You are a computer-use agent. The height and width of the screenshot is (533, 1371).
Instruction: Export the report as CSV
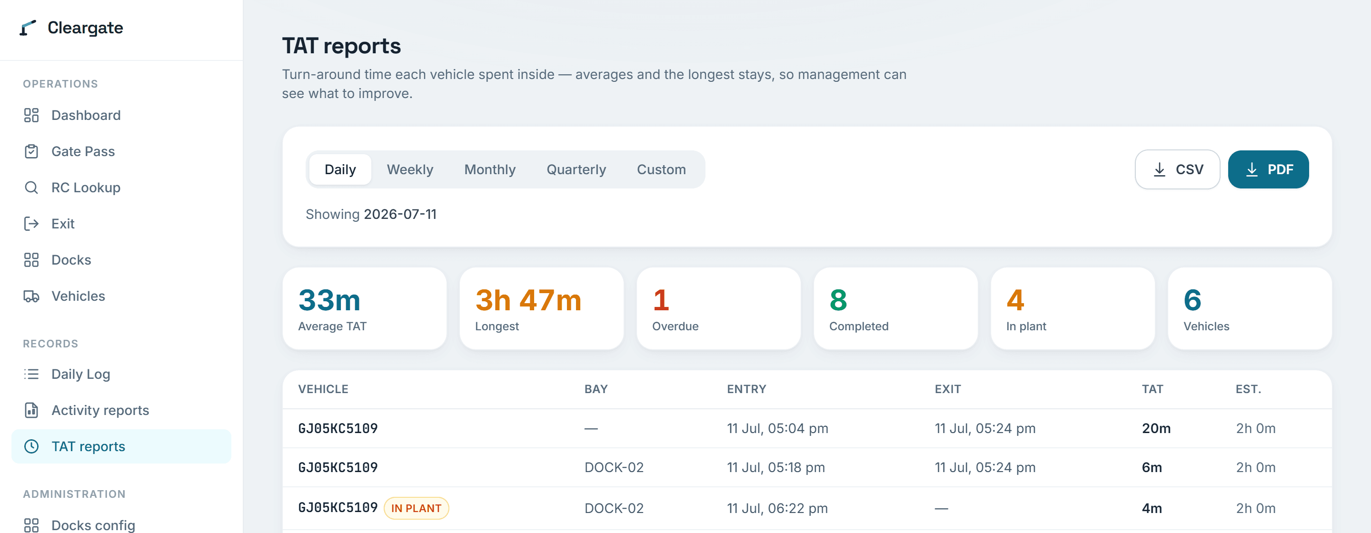pyautogui.click(x=1177, y=170)
